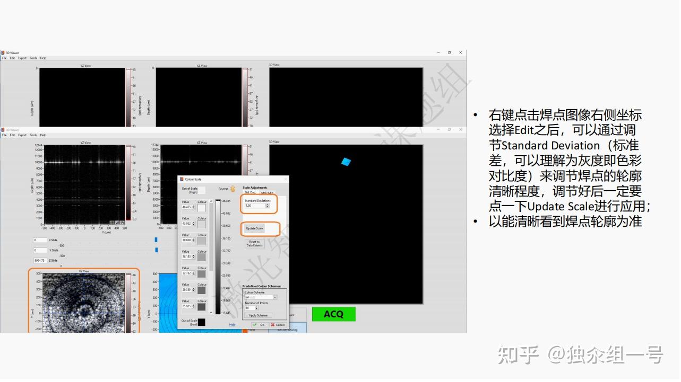Click the green checkmark icon on the OK button

[x=255, y=325]
